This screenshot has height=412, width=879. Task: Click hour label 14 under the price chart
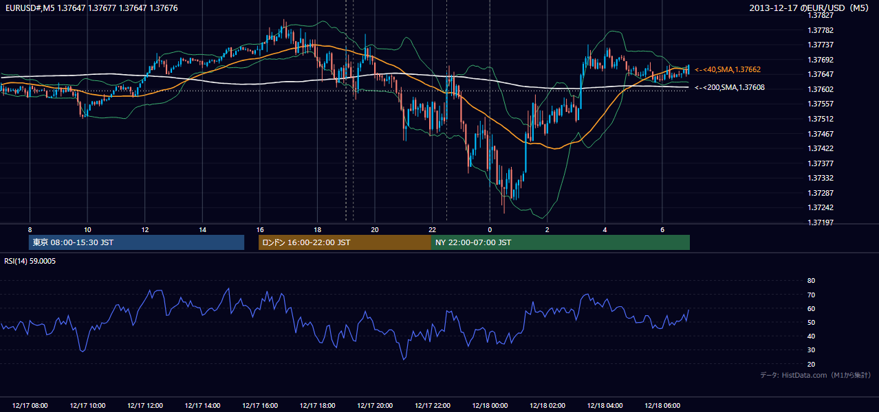(202, 229)
